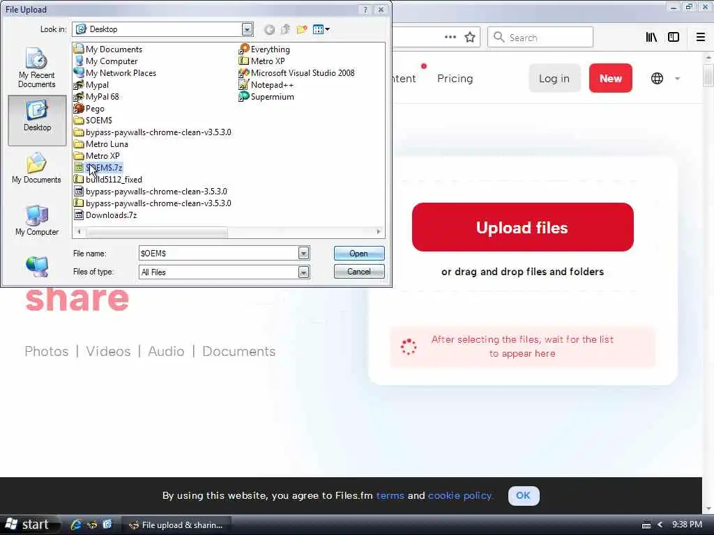The width and height of the screenshot is (714, 535).
Task: Select the Pego shortcut
Action: pyautogui.click(x=89, y=108)
